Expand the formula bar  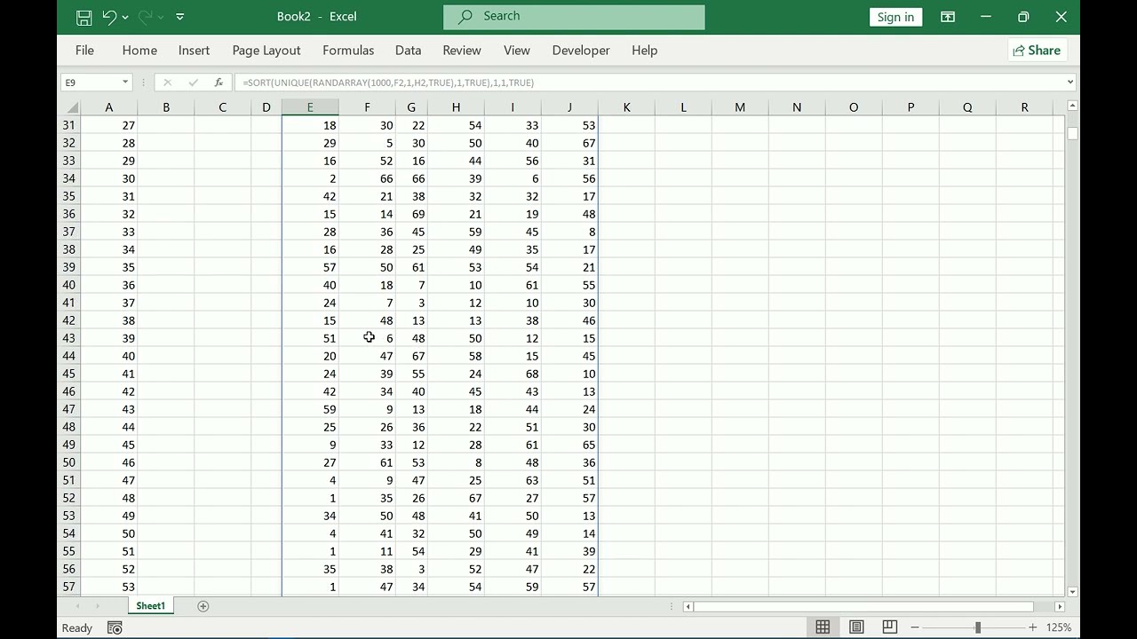click(1069, 83)
